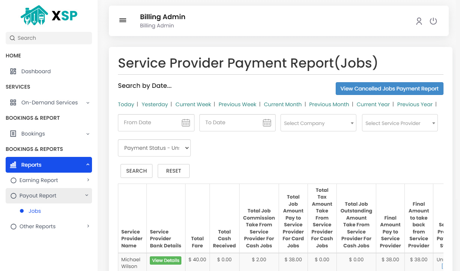
Task: Select the Payout Report radio bullet
Action: click(x=13, y=196)
